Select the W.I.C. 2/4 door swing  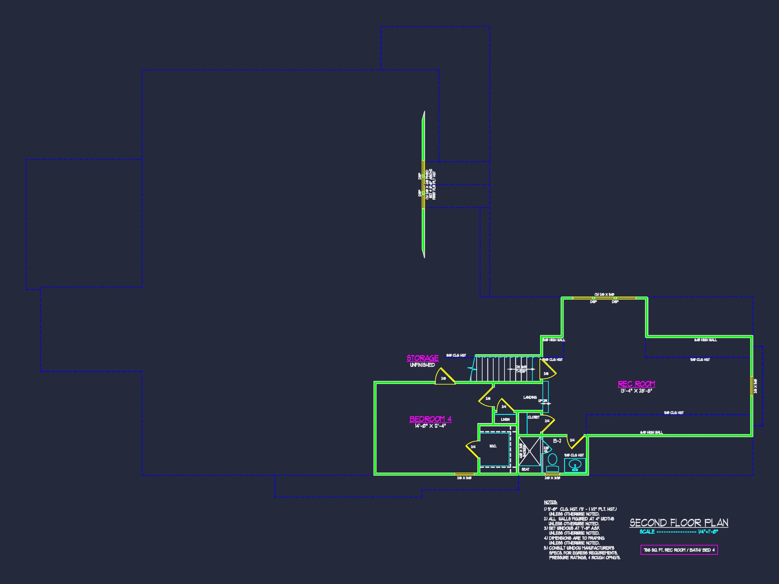(x=473, y=449)
